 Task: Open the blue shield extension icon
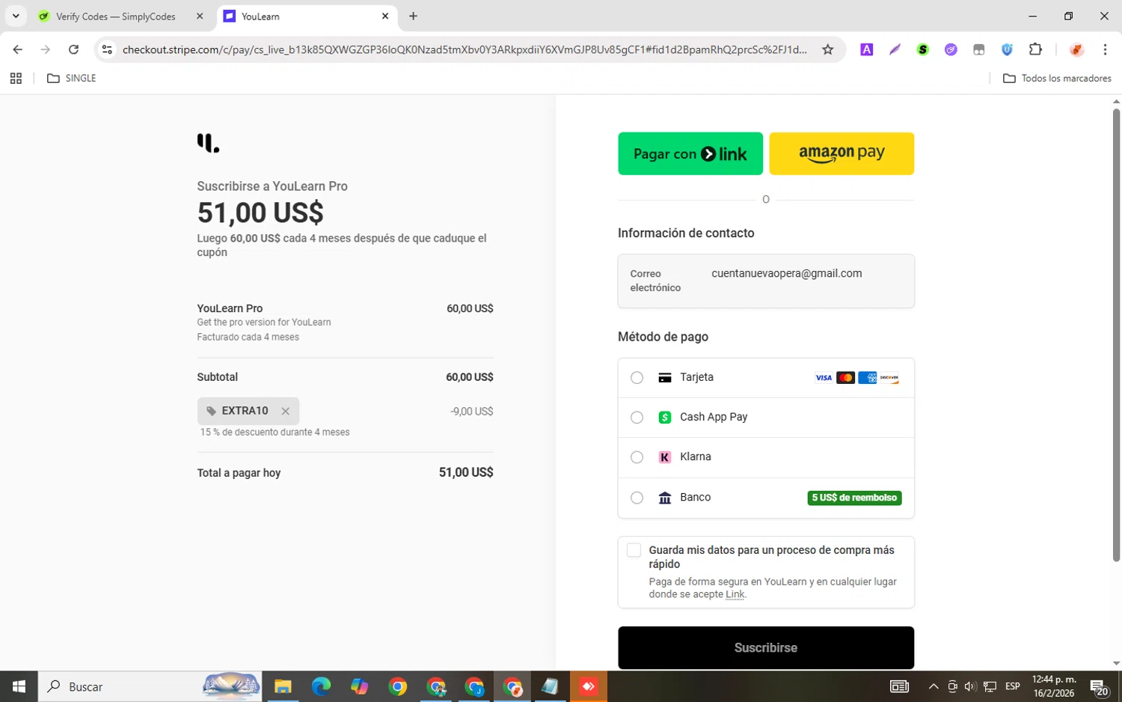click(x=1007, y=49)
